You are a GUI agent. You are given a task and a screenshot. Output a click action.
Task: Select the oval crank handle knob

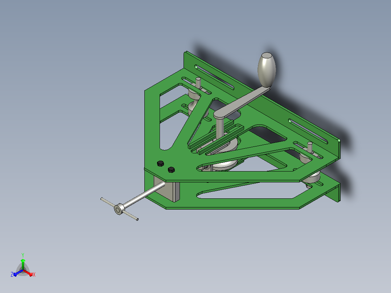point(267,70)
